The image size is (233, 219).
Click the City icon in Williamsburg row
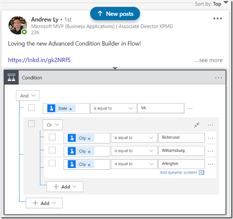[71, 151]
